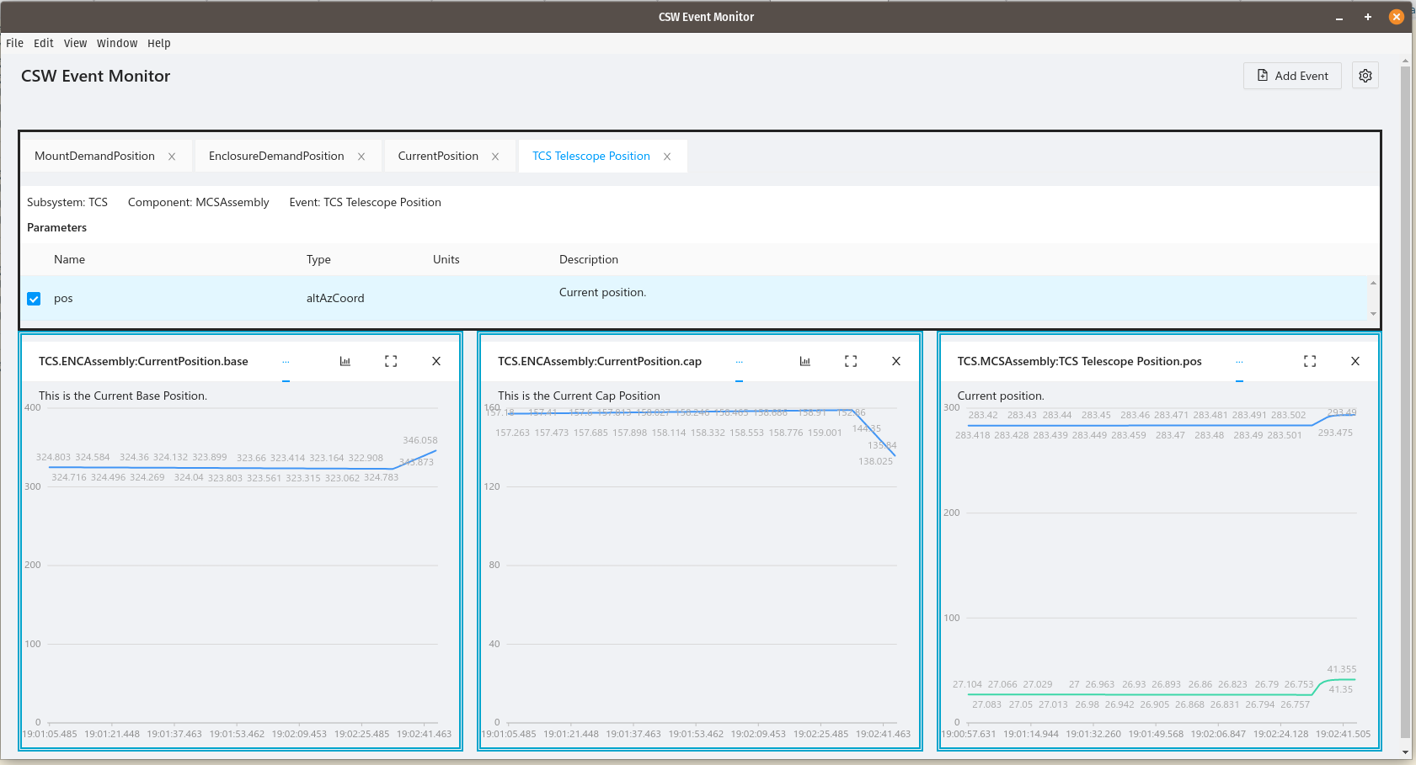Click the Description column header

click(x=589, y=259)
